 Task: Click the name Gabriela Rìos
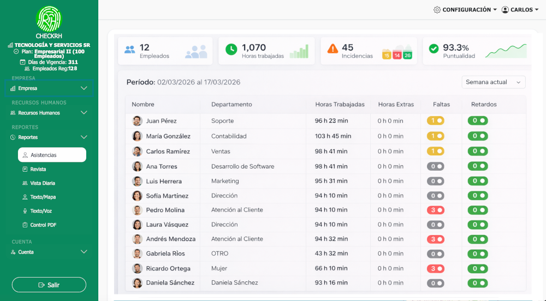point(165,254)
